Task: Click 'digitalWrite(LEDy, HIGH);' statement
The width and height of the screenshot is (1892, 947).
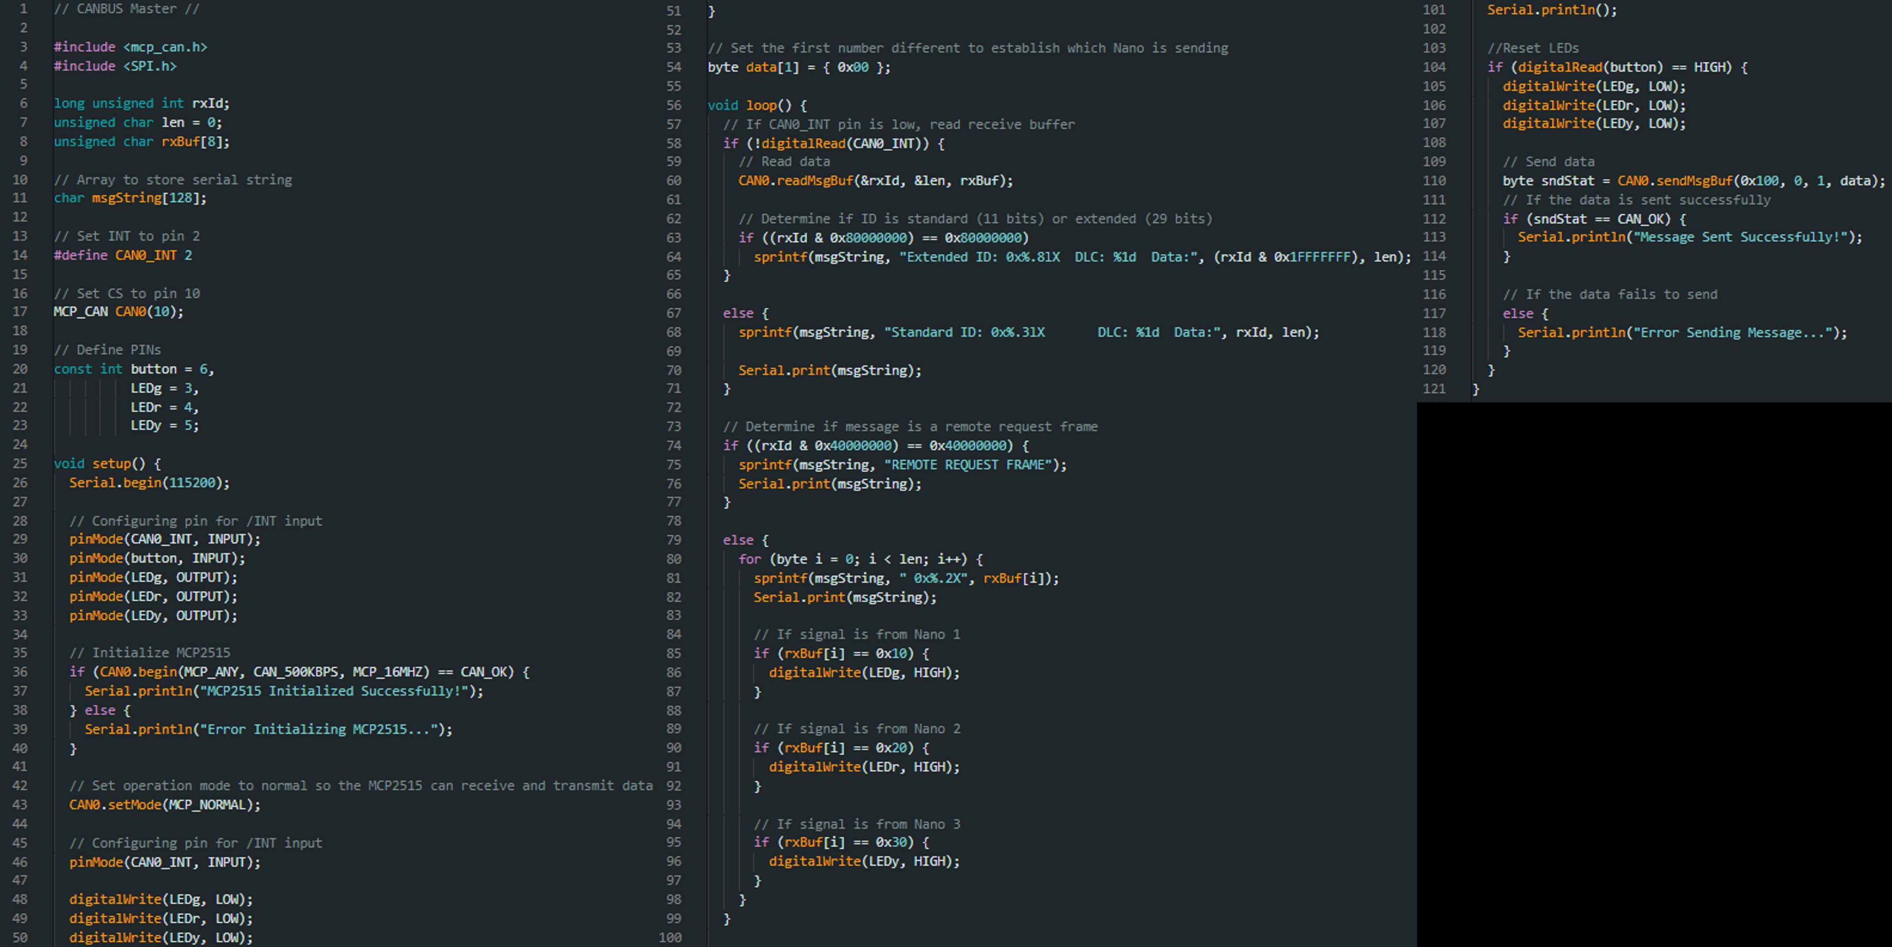Action: coord(864,861)
